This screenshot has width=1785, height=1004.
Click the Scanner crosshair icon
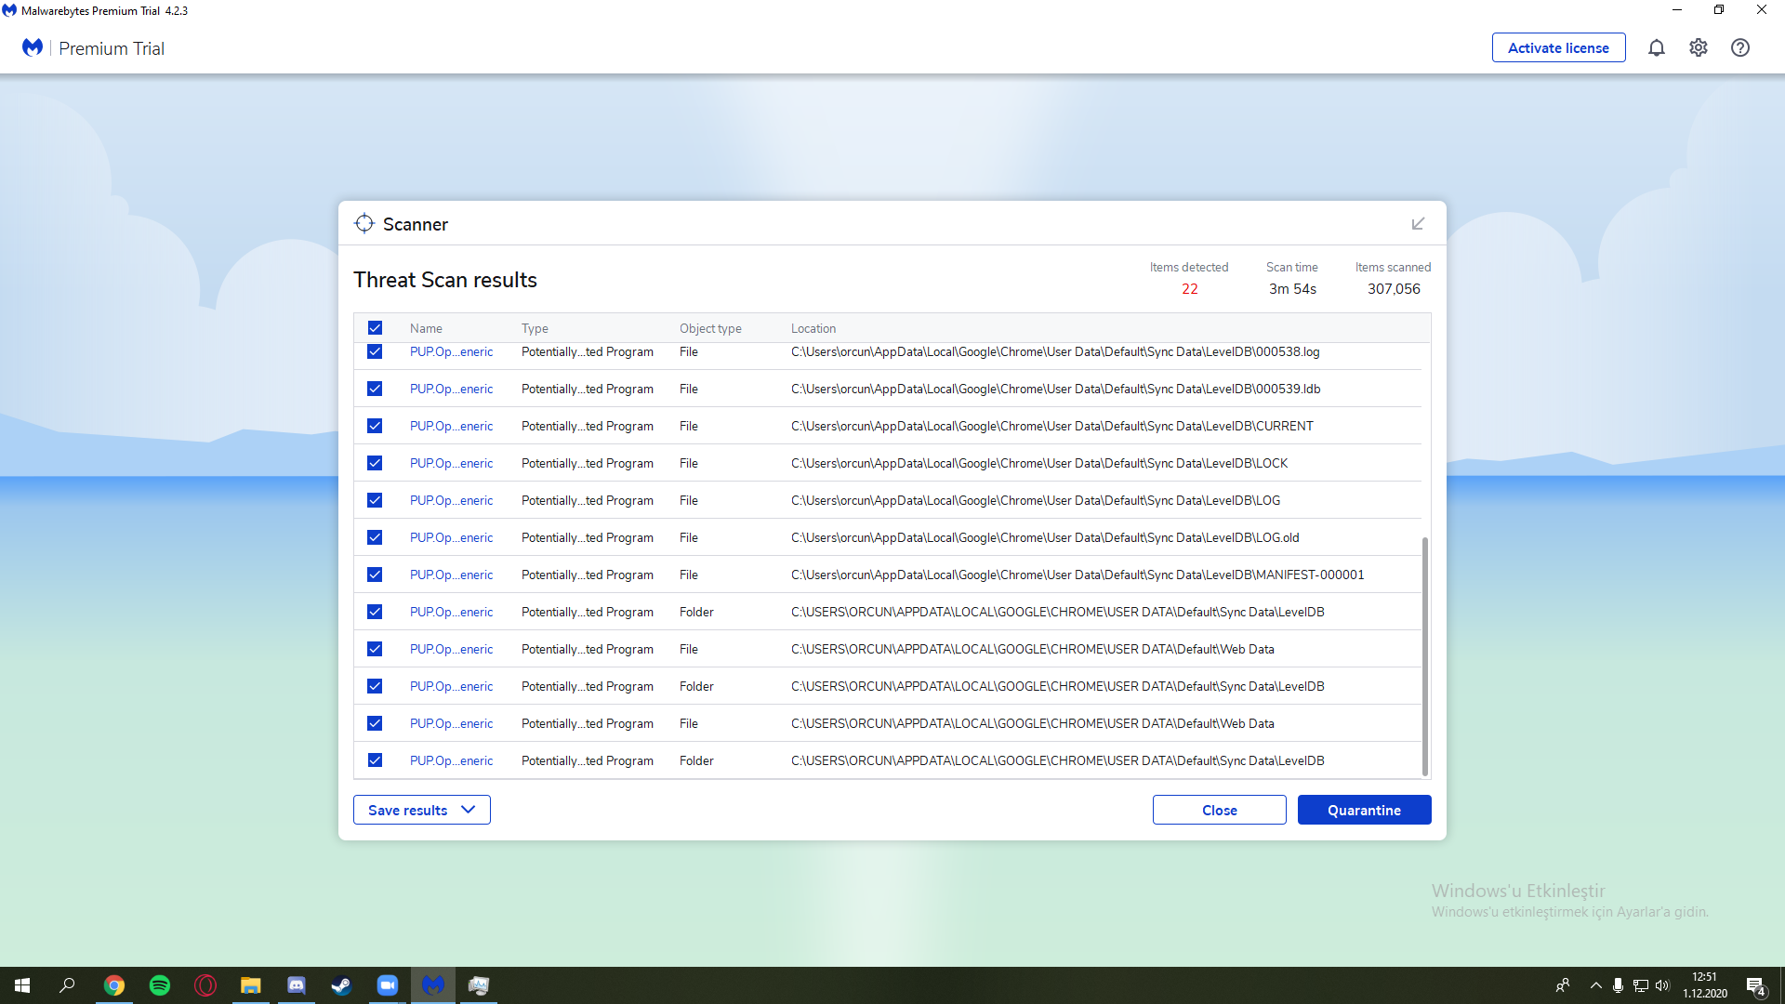pos(364,224)
